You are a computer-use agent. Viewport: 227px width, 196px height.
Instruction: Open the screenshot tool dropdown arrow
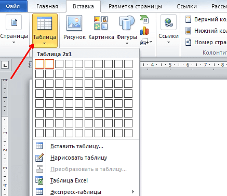tap(151, 42)
